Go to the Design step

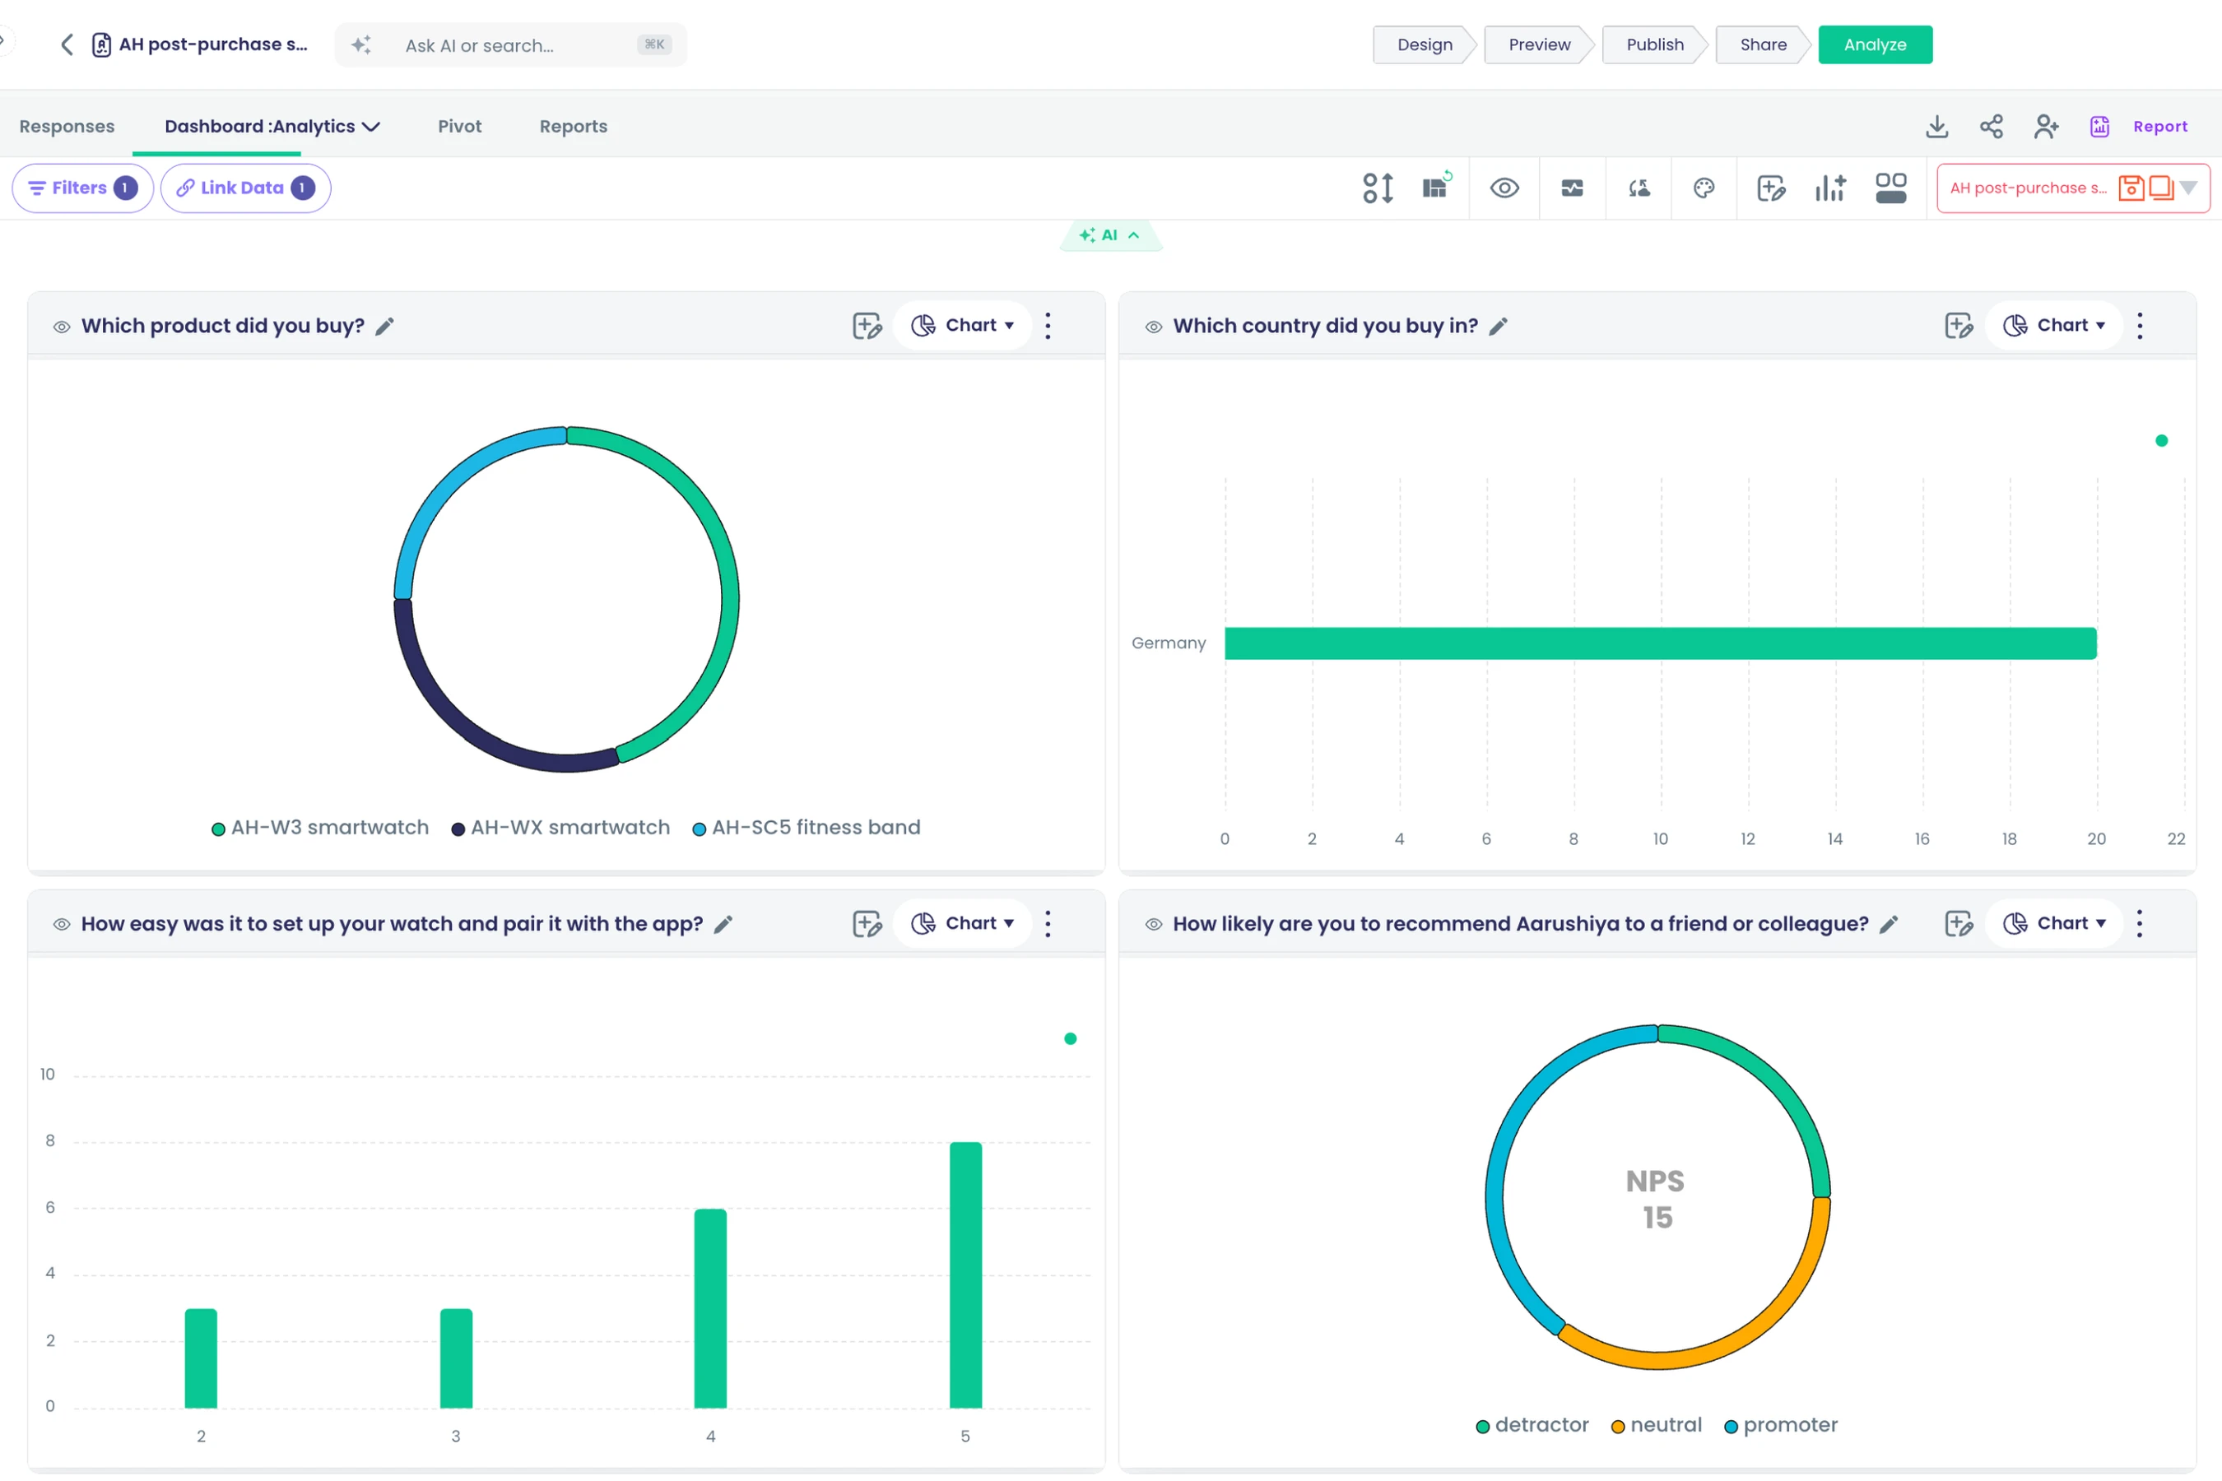pos(1425,44)
